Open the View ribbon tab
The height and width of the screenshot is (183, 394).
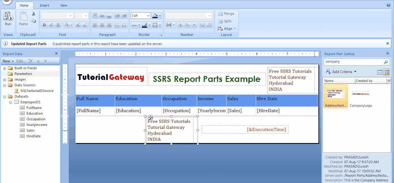[x=63, y=5]
